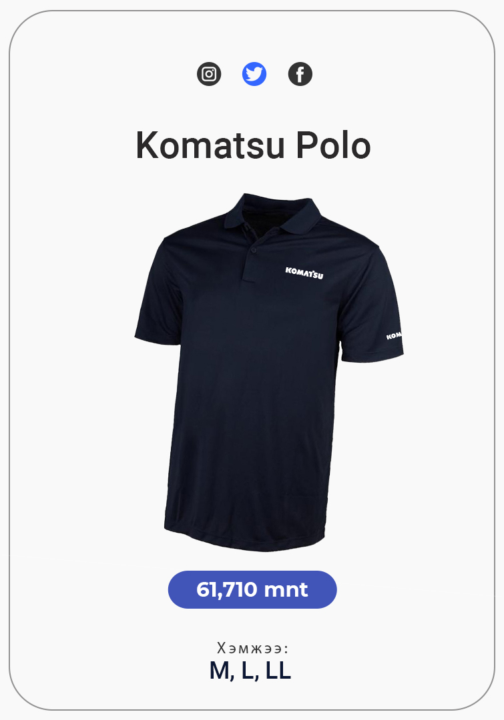Click the blue Twitter bird icon
This screenshot has width=504, height=720.
(254, 74)
